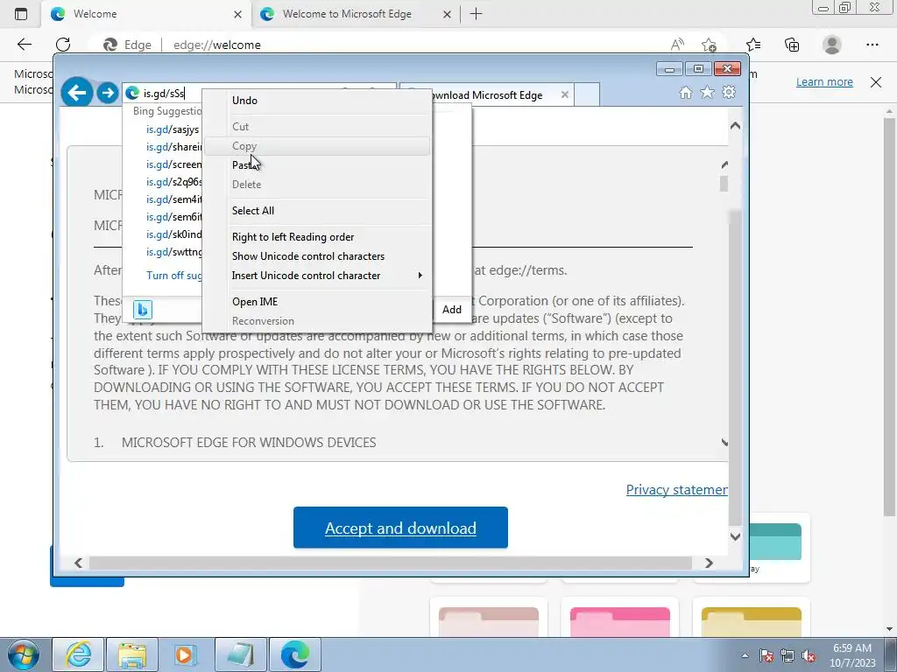
Task: Close Welcome to Microsoft Edge tab
Action: coord(448,14)
